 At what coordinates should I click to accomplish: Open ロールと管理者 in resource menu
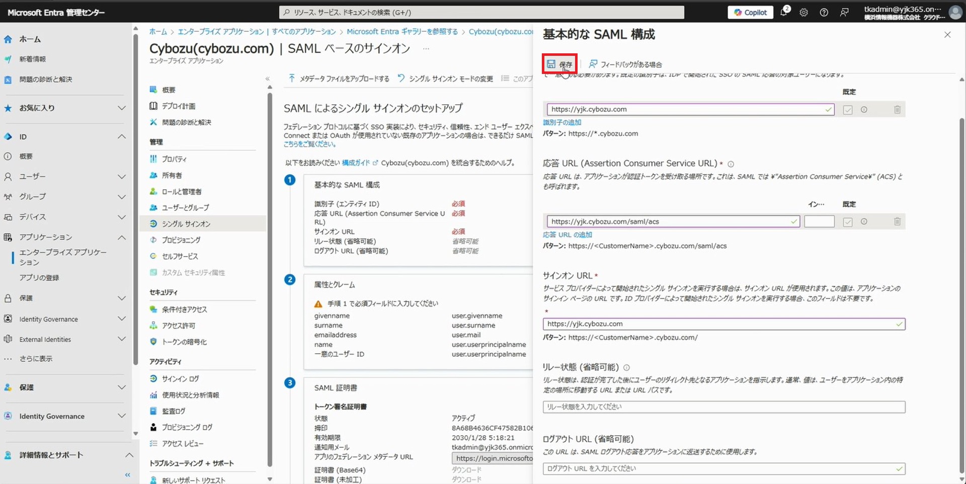point(181,191)
